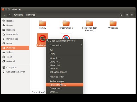Select the Stock Random (Owned) folder
Viewport: 137px width, 102px height.
pyautogui.click(x=90, y=26)
